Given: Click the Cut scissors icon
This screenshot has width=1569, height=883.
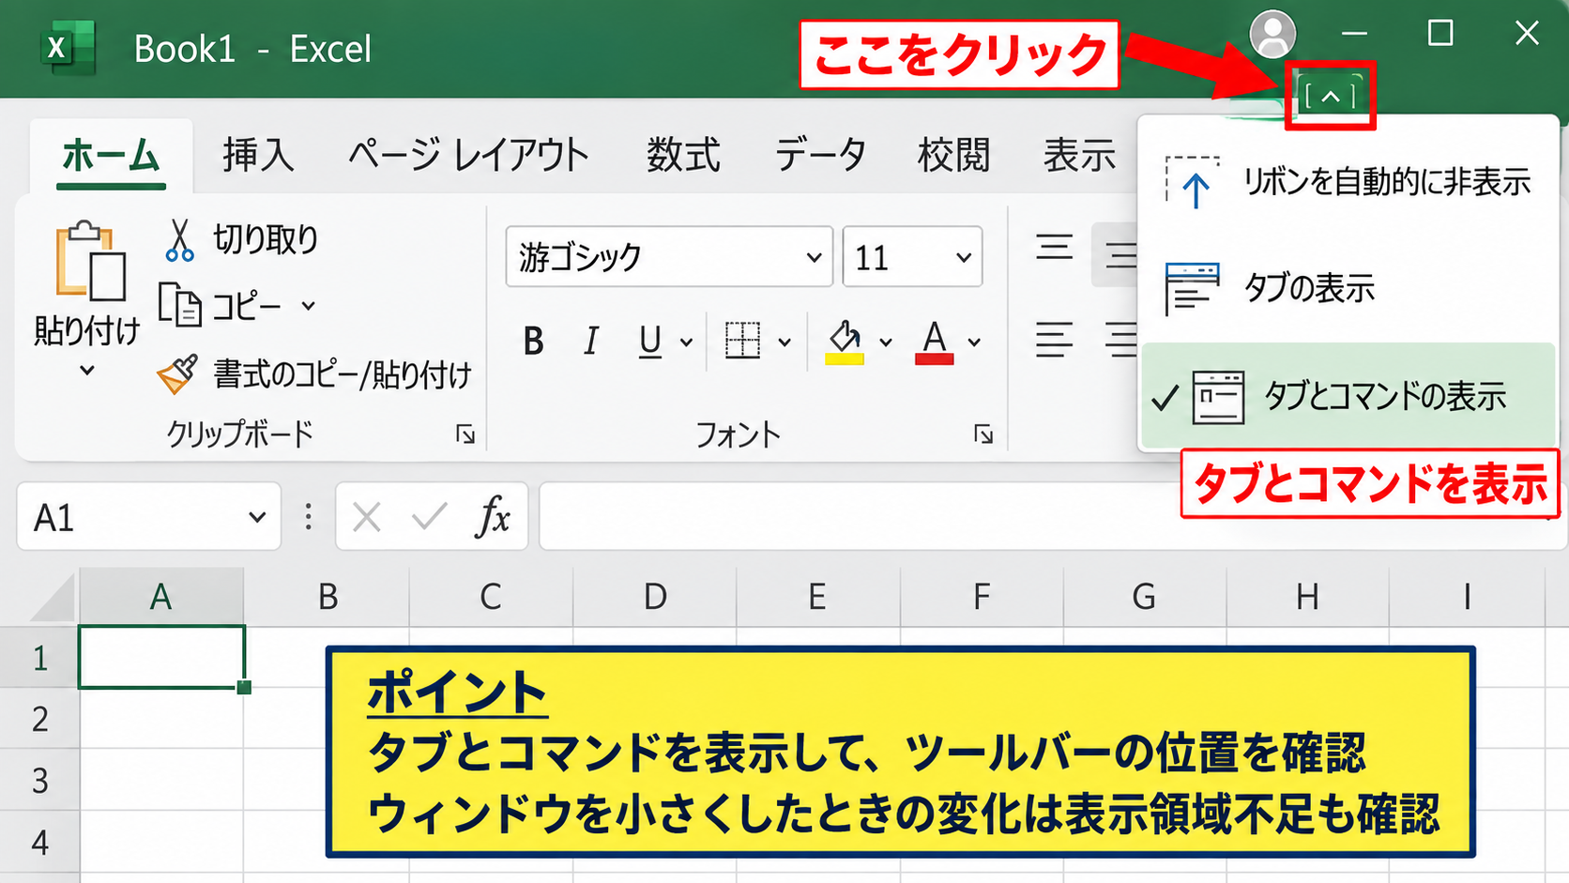Looking at the screenshot, I should pos(179,240).
